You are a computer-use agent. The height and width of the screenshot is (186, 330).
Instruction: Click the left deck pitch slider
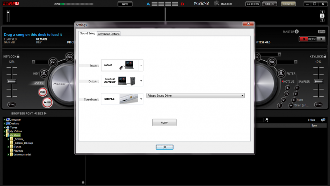12,81
